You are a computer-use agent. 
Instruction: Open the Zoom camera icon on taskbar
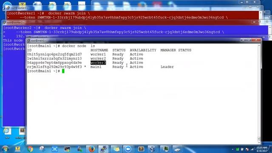(128, 149)
